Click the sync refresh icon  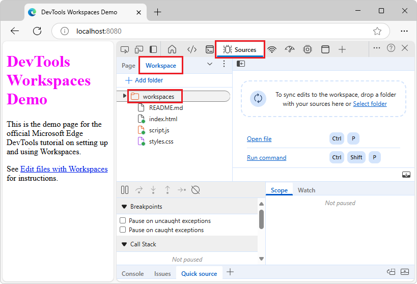(x=258, y=99)
